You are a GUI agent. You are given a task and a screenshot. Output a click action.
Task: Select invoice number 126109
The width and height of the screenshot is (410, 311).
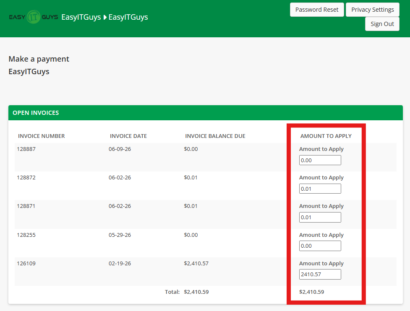tap(26, 264)
